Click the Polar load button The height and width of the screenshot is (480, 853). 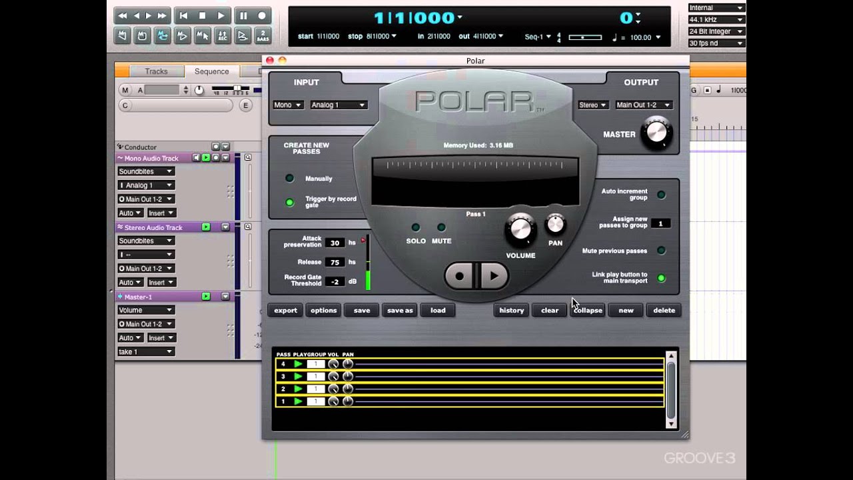point(438,310)
